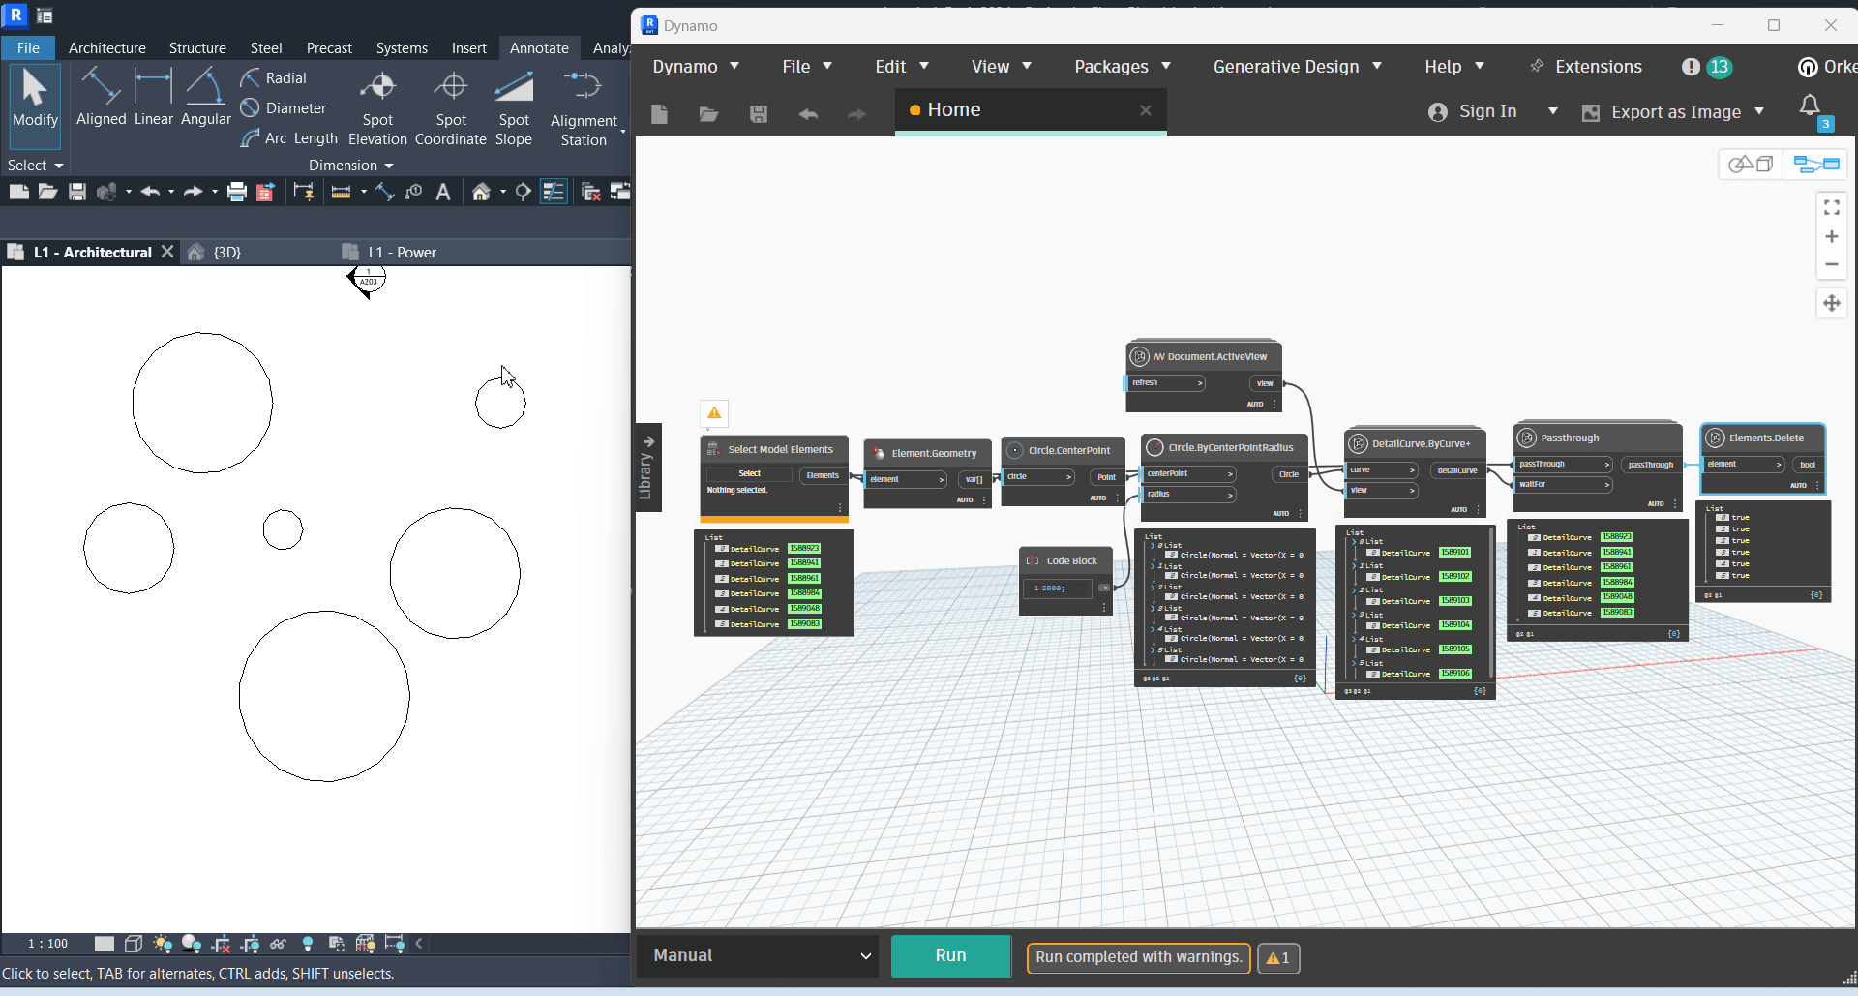Click the warning count badge next to run status
Viewport: 1858px width, 996px height.
(x=1278, y=957)
